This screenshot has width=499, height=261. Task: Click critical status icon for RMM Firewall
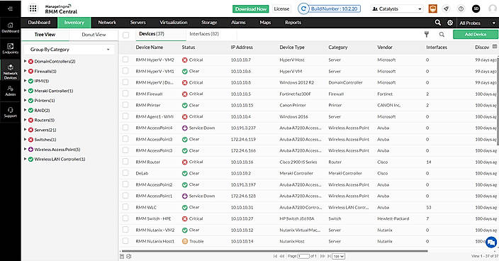(x=184, y=94)
